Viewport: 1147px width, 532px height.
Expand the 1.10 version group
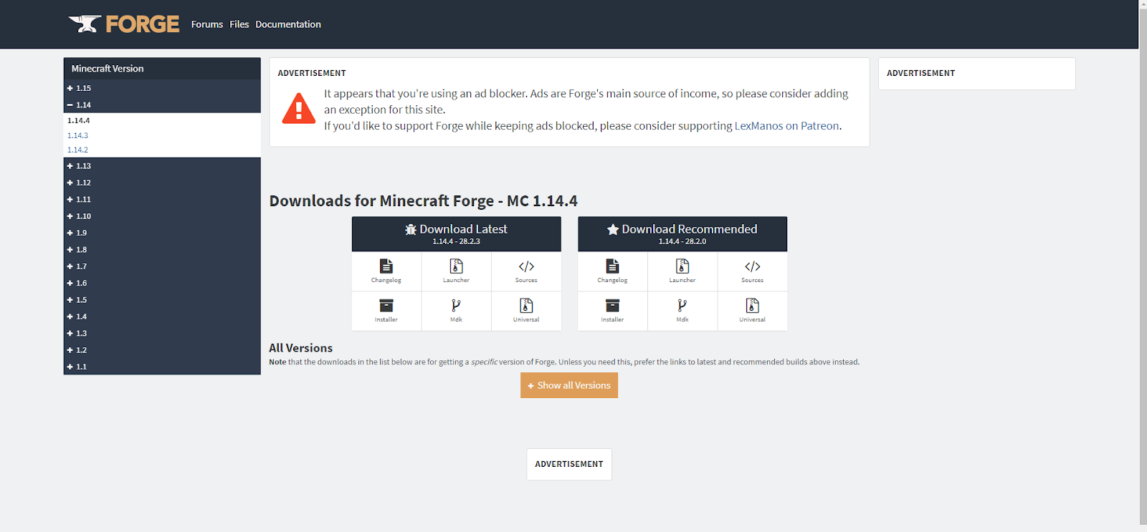pyautogui.click(x=162, y=216)
